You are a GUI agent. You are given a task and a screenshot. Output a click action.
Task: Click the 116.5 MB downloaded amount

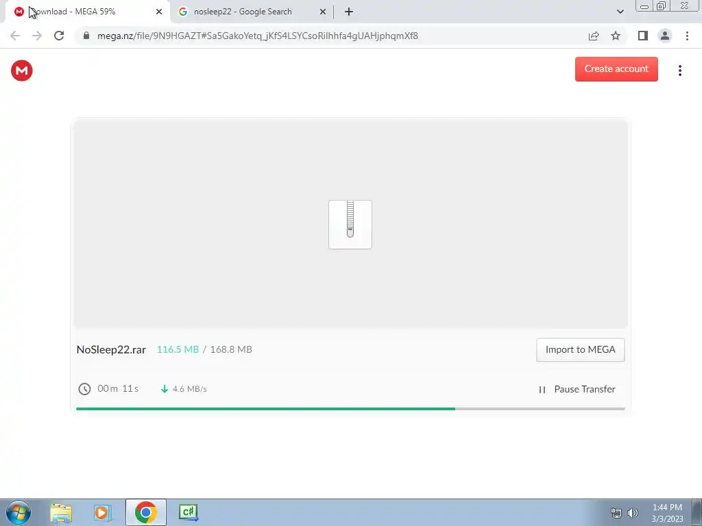[178, 349]
